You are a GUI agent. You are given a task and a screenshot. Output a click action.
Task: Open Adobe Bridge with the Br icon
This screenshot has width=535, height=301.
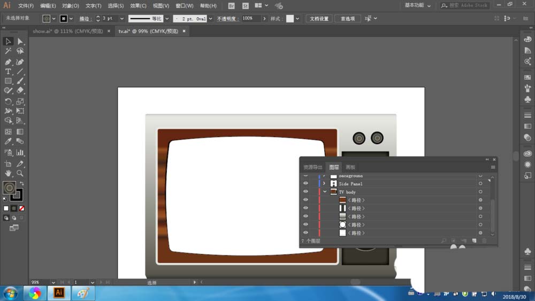click(x=231, y=6)
